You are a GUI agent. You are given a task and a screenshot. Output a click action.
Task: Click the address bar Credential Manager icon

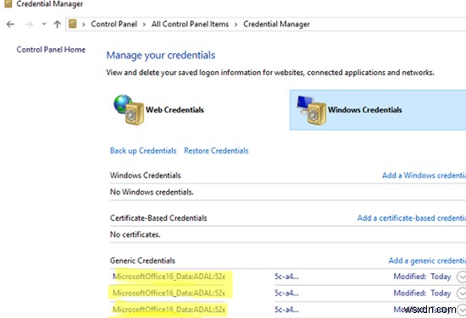pyautogui.click(x=73, y=24)
